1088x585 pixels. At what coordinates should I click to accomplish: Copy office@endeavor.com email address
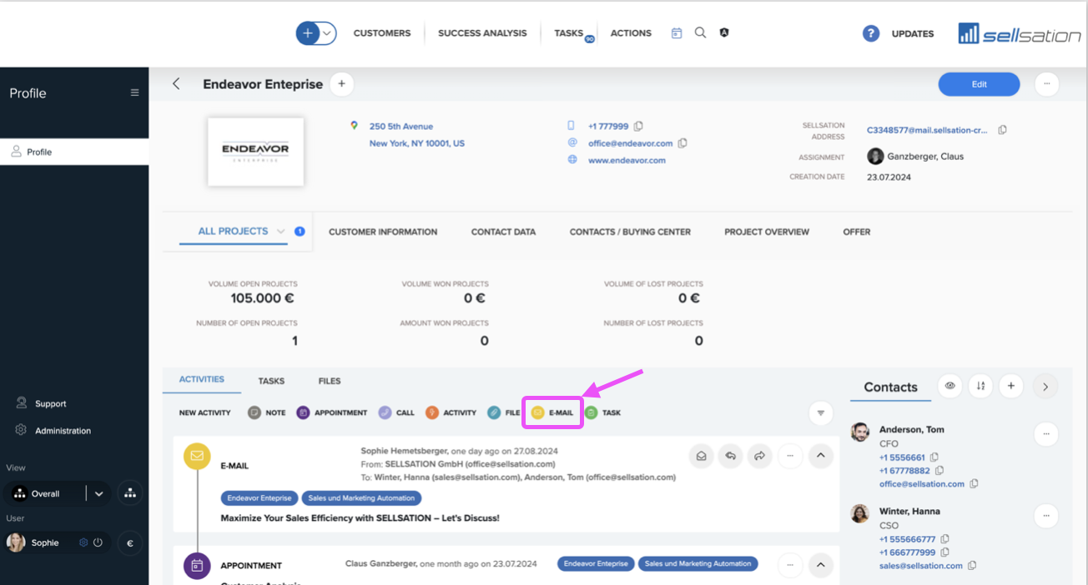pyautogui.click(x=683, y=143)
